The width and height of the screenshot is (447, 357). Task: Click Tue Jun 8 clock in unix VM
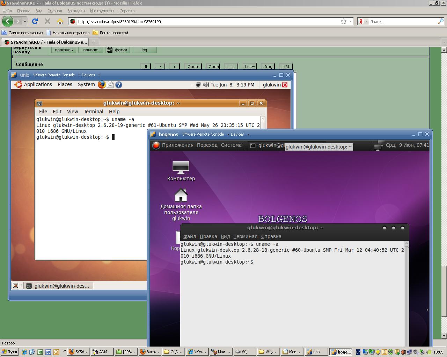(232, 84)
